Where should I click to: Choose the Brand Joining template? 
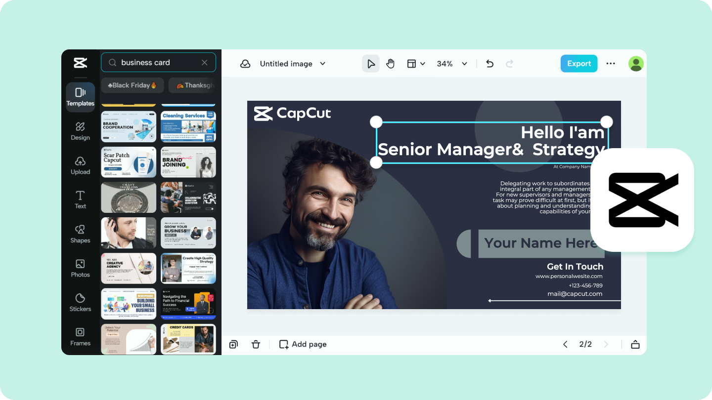click(x=188, y=162)
